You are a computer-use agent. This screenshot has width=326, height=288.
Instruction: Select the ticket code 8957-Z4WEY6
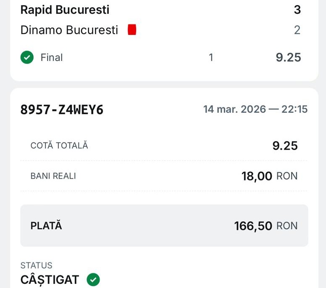coord(62,110)
